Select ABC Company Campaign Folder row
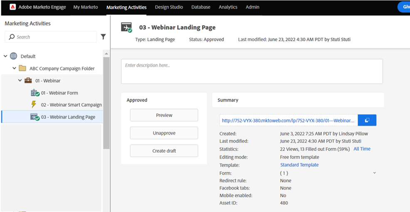The image size is (410, 212). (62, 68)
